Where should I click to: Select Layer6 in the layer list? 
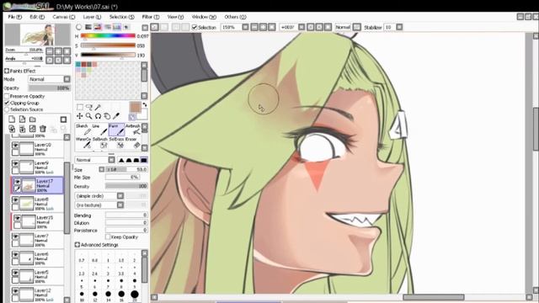37,258
